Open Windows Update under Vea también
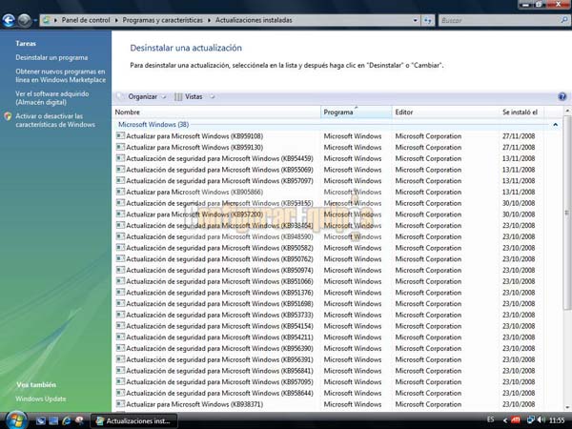 click(41, 399)
